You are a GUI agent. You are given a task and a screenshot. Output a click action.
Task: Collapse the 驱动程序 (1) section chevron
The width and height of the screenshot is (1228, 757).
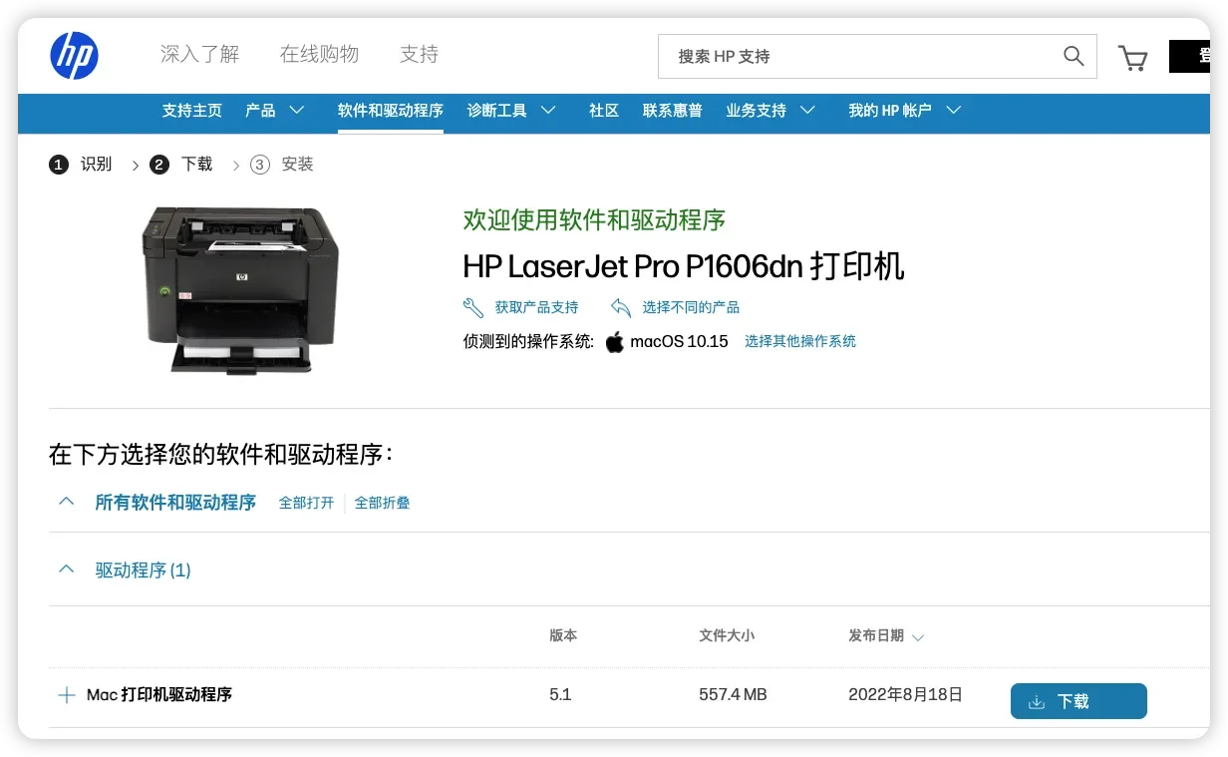point(67,569)
